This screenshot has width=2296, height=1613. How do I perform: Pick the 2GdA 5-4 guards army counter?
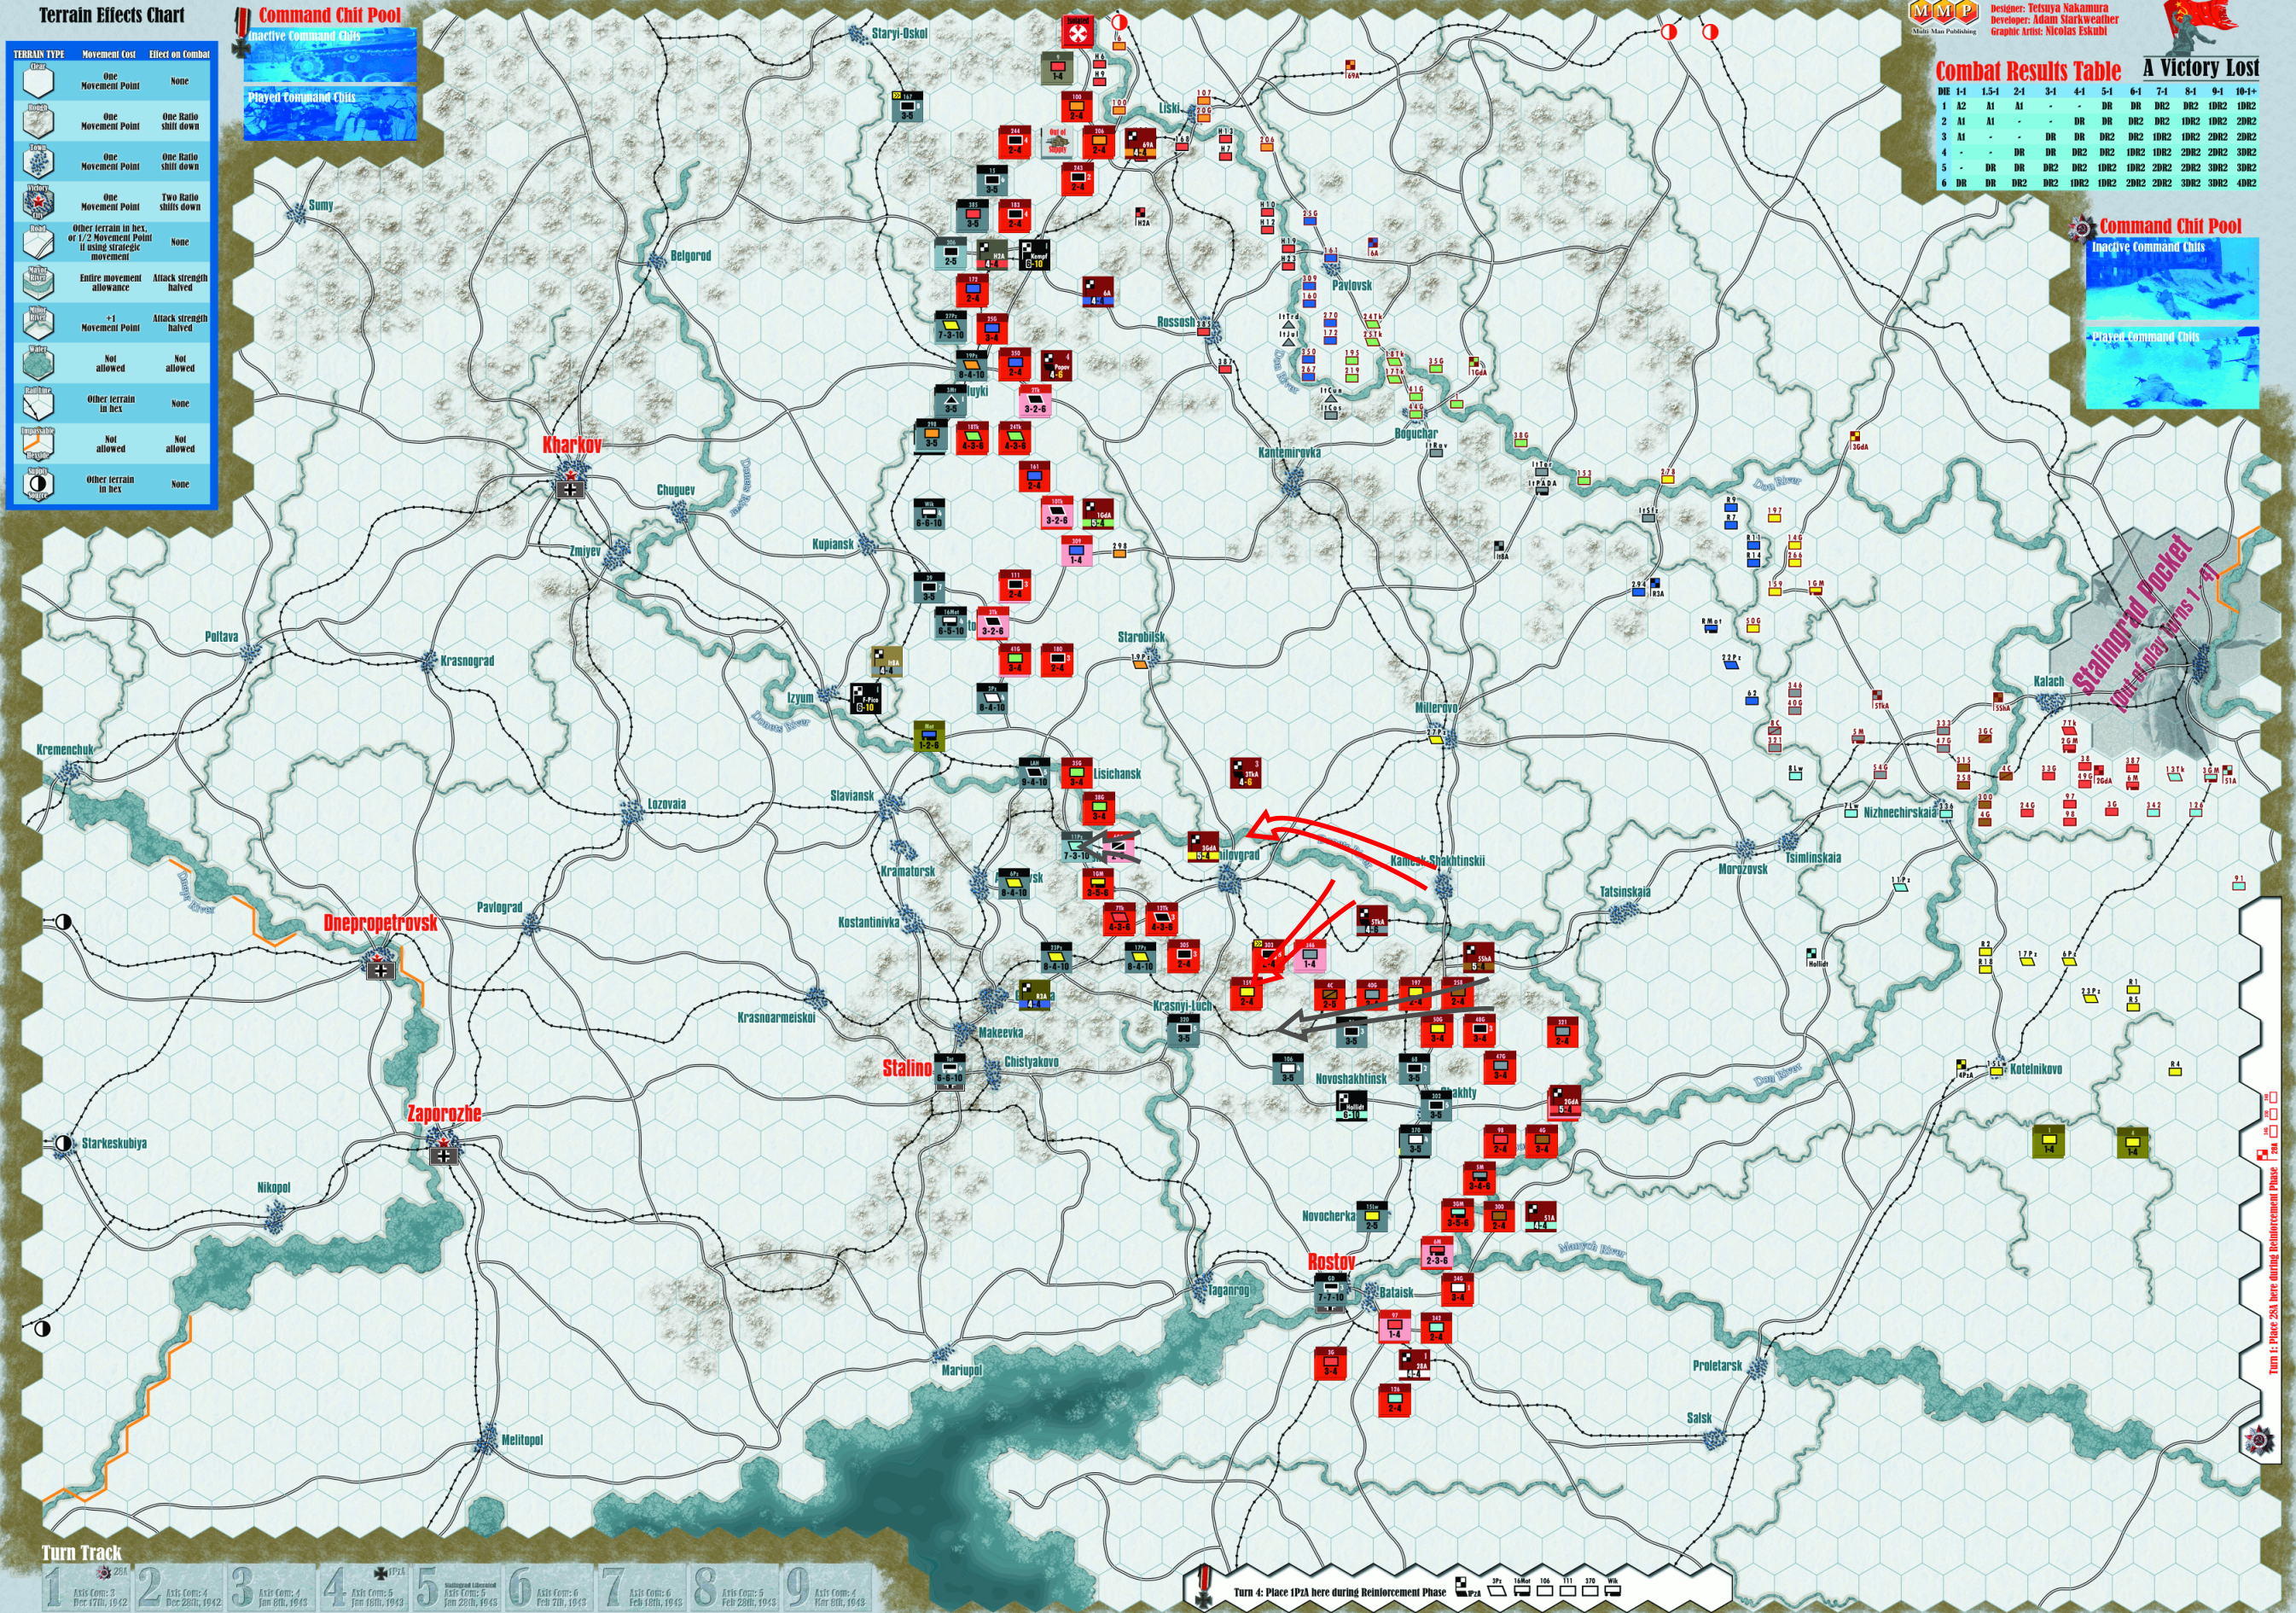click(1564, 1103)
